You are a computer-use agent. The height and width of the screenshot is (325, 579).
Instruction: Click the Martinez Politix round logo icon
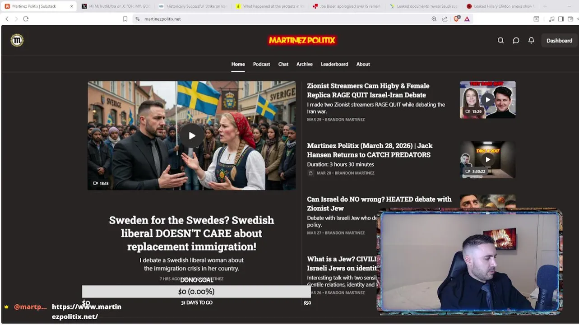(17, 40)
